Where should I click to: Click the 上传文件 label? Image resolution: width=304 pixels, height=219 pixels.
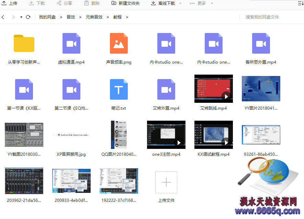coord(166,200)
